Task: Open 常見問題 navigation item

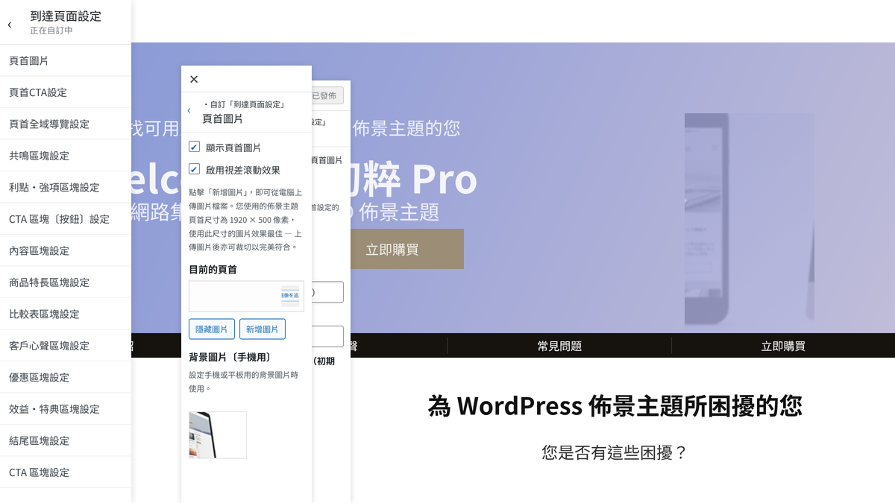Action: click(x=559, y=346)
